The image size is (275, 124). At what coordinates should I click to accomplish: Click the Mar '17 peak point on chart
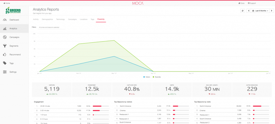[114, 40]
